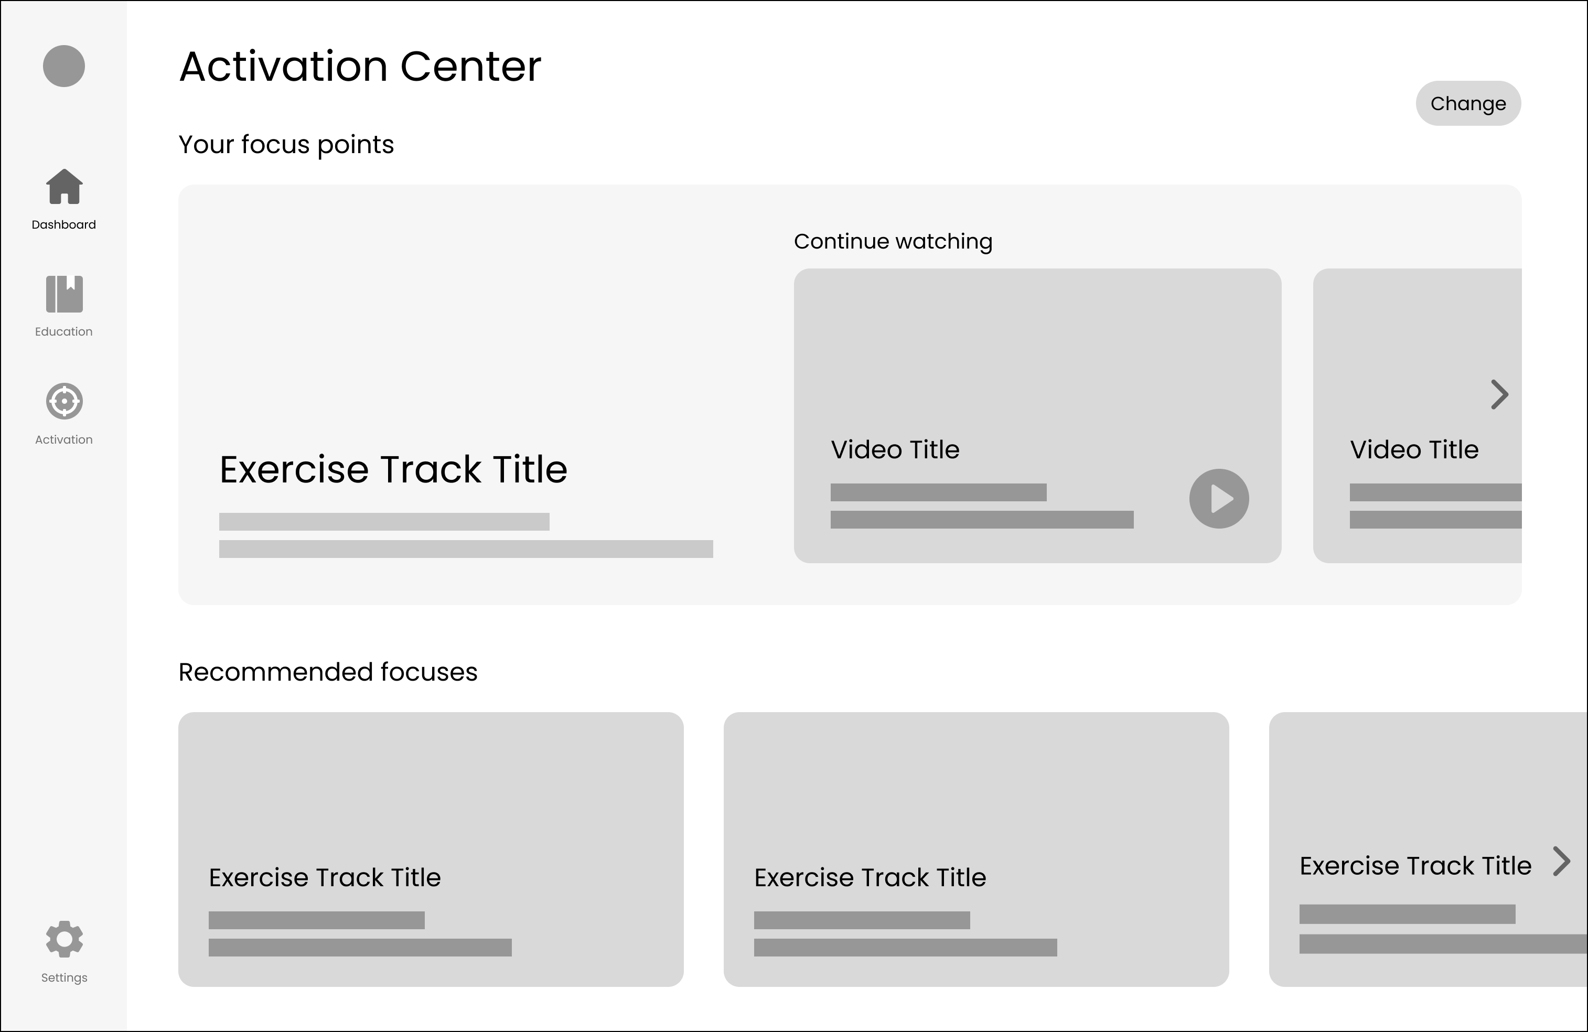Click the Dashboard label in sidebar

[64, 225]
